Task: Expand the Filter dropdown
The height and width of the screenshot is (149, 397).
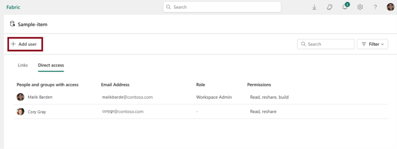Action: [x=372, y=44]
